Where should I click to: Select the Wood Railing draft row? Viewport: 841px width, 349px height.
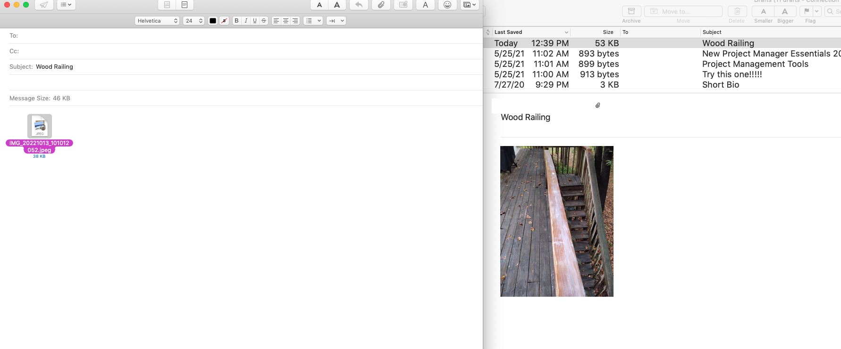[662, 43]
